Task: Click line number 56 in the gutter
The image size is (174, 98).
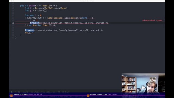Action: point(13,23)
